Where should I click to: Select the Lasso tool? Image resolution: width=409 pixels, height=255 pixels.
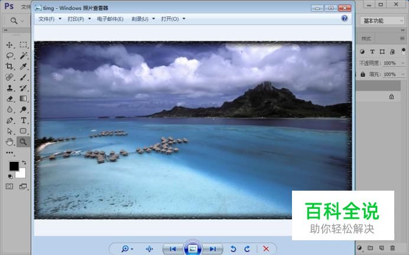[9, 55]
